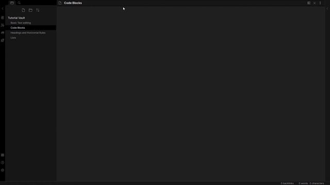330x185 pixels.
Task: Collapse the left sidebar with the chevron
Action: pos(3,9)
